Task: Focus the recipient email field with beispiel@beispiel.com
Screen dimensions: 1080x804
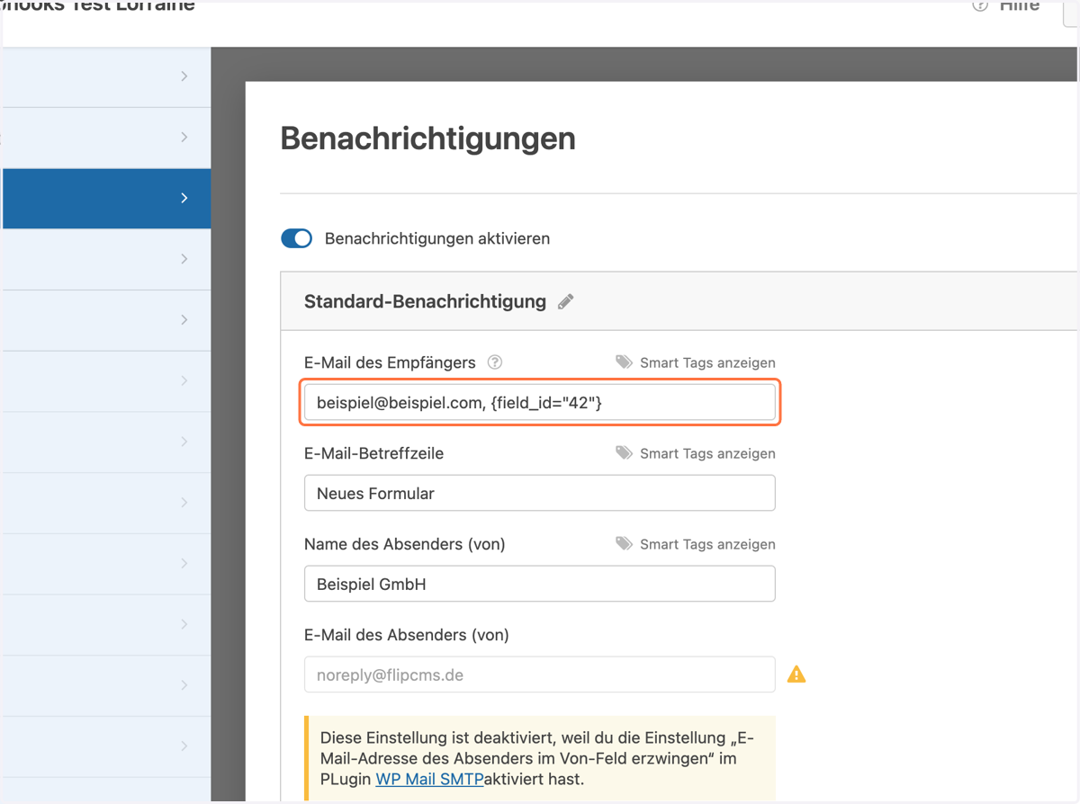Action: click(x=540, y=402)
